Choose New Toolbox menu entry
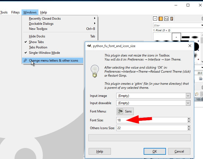203x159 pixels. [x=60, y=29]
